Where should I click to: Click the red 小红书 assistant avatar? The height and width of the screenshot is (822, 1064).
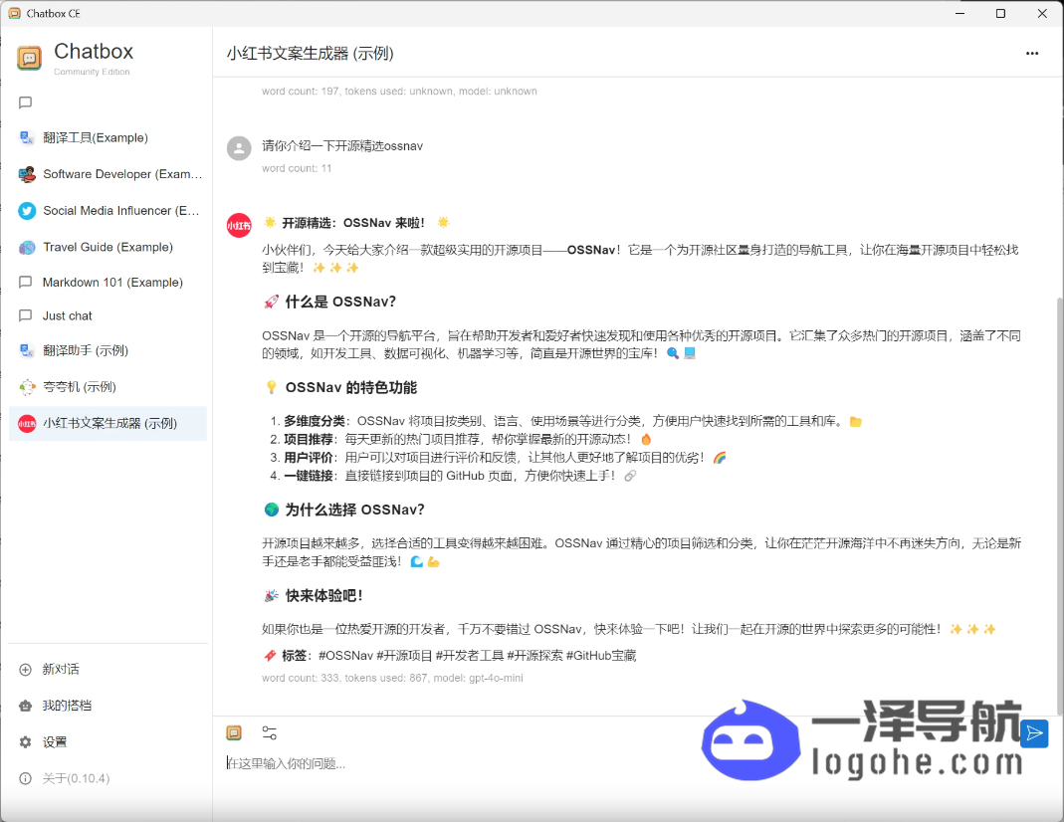[239, 225]
